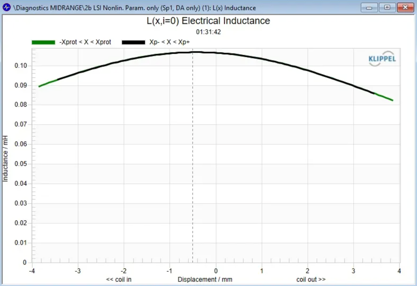
Task: Click the 0.09 tick label on the inductance axis
Action: click(x=21, y=85)
